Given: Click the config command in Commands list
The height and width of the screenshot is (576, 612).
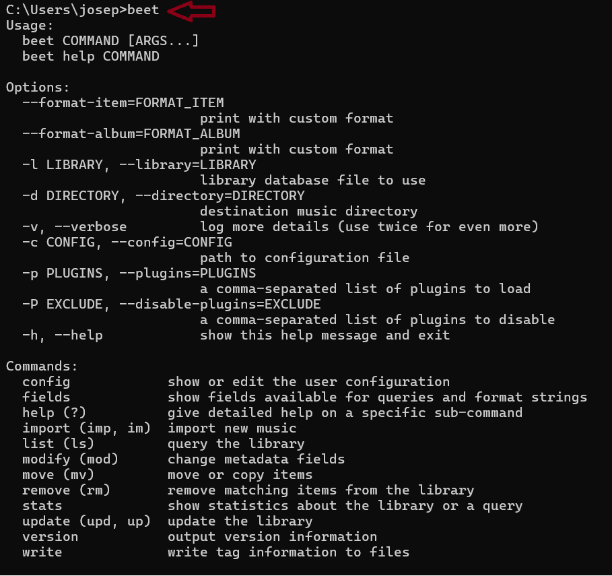Looking at the screenshot, I should pyautogui.click(x=46, y=382).
